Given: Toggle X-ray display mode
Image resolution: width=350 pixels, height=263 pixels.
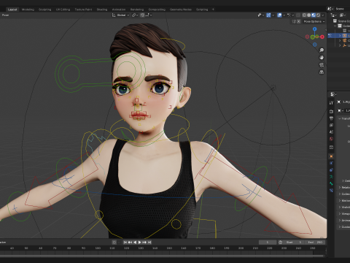Looking at the screenshot, I should tap(298, 15).
